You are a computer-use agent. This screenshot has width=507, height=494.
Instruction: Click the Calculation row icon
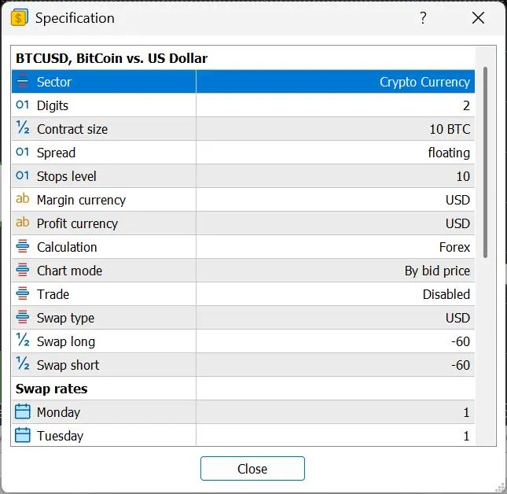click(x=22, y=246)
